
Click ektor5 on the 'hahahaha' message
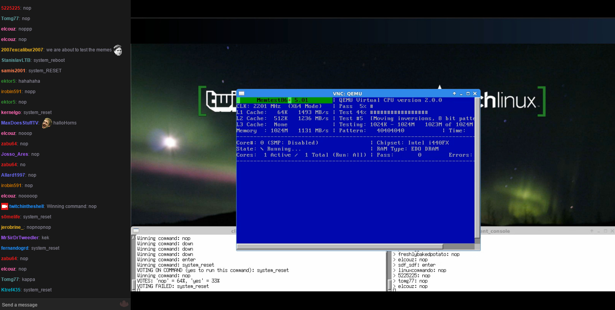point(9,81)
